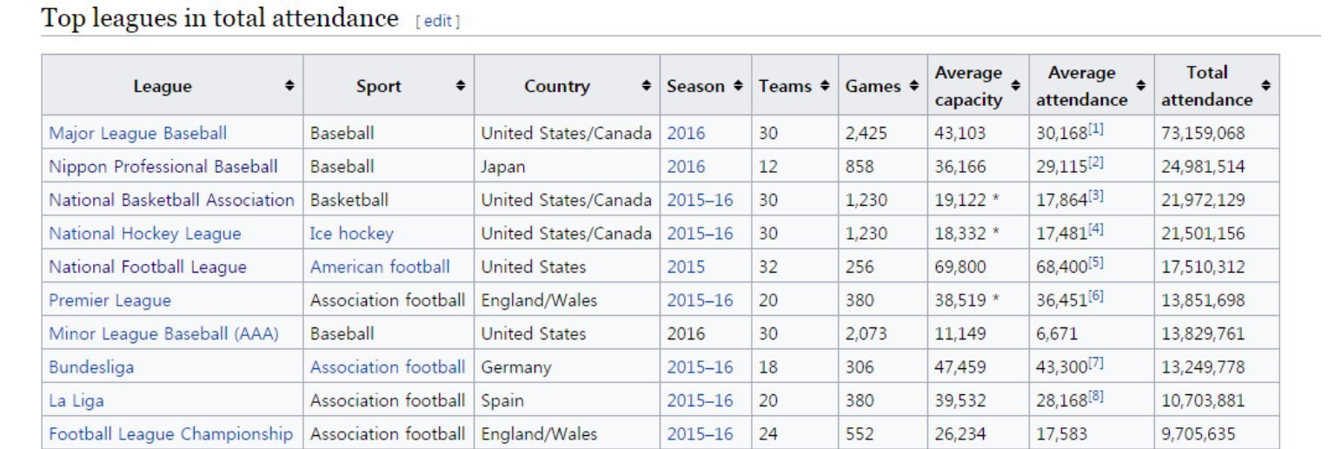Sort table by League column arrows
This screenshot has width=1335, height=449.
[x=289, y=86]
